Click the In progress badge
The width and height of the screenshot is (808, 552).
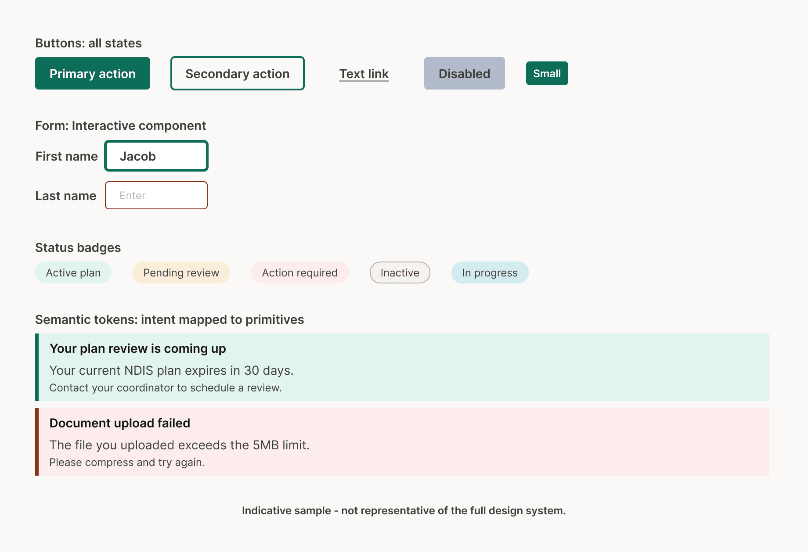coord(490,272)
